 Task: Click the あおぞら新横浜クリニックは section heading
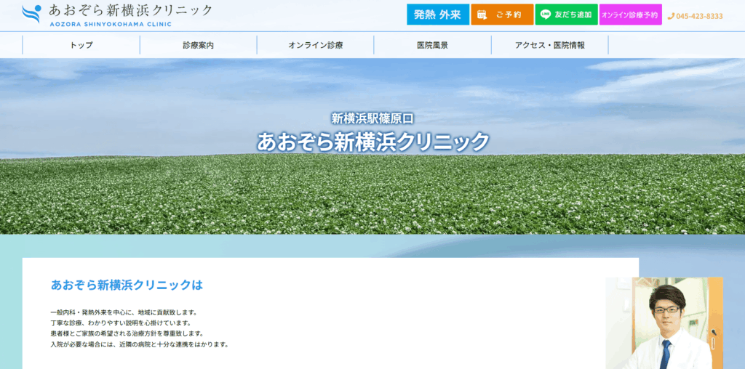(x=127, y=284)
